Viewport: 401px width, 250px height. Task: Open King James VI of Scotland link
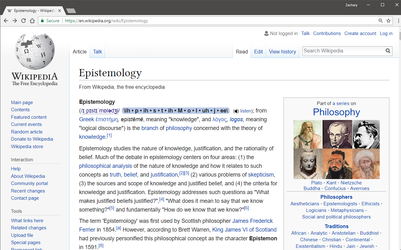(x=244, y=230)
